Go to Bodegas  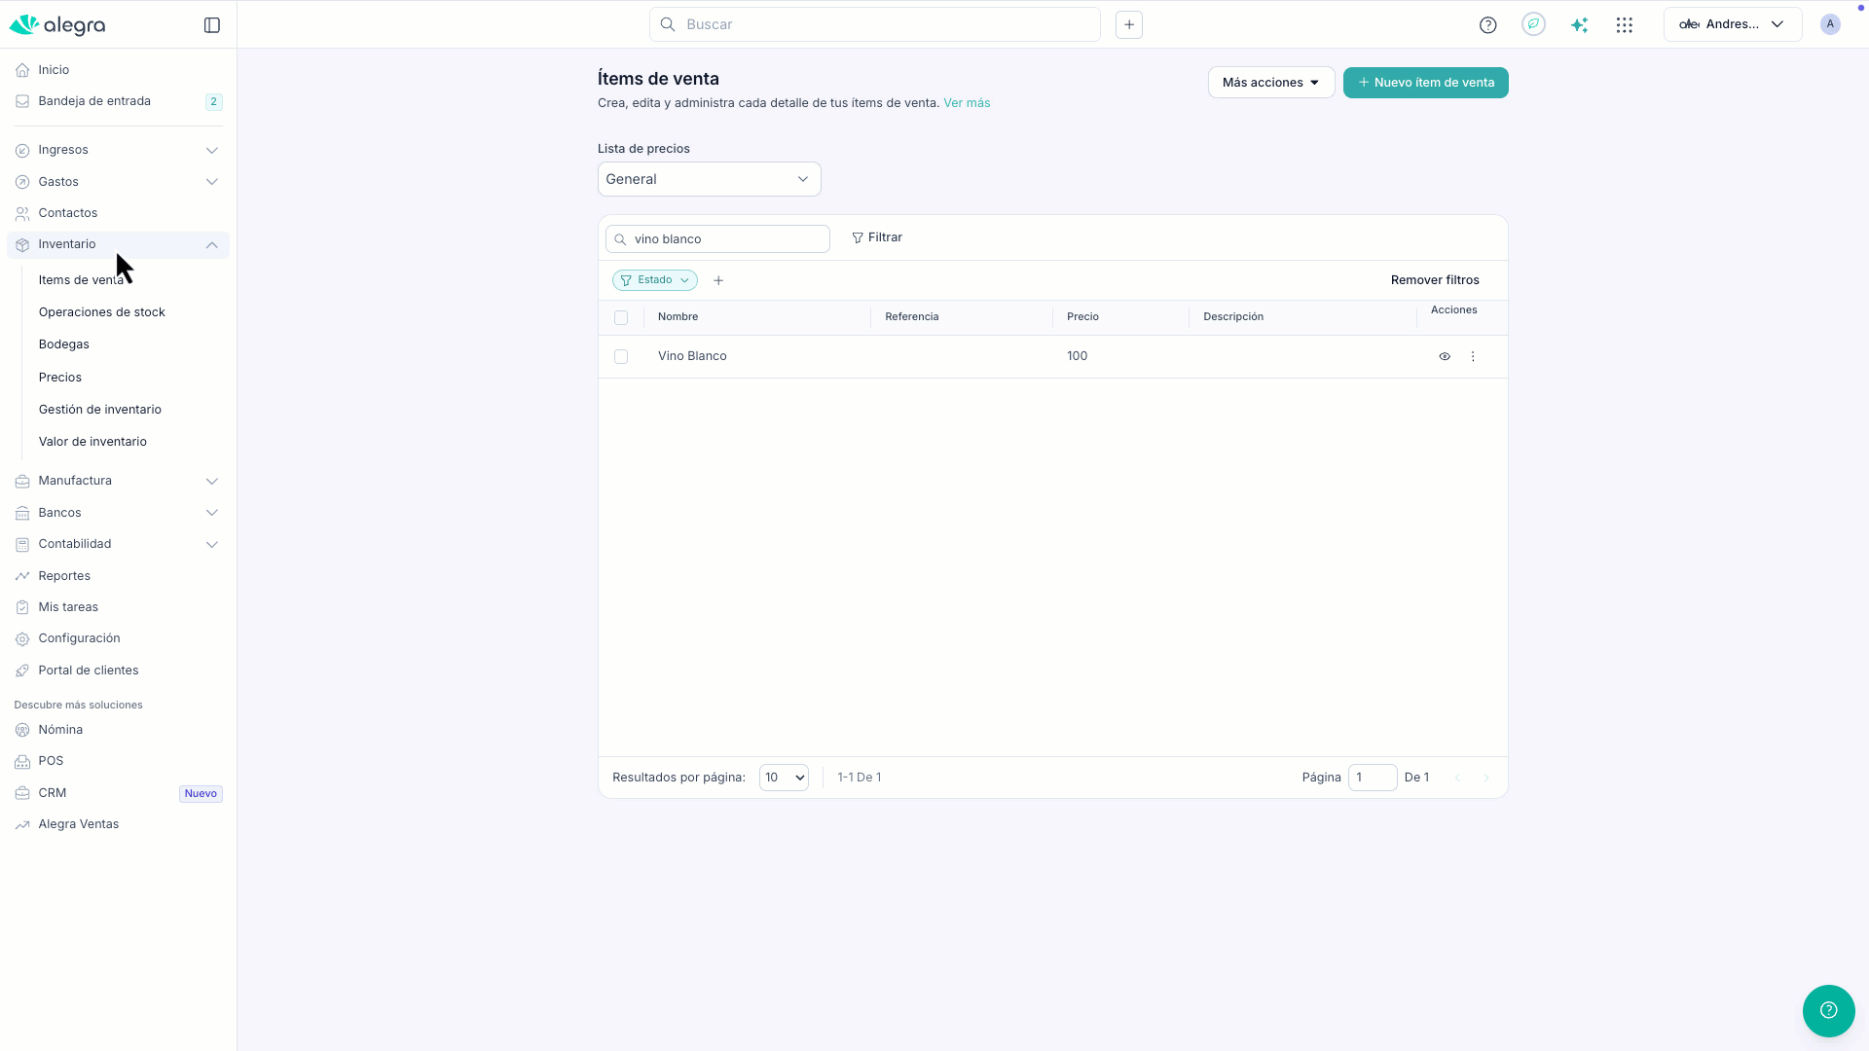(64, 344)
